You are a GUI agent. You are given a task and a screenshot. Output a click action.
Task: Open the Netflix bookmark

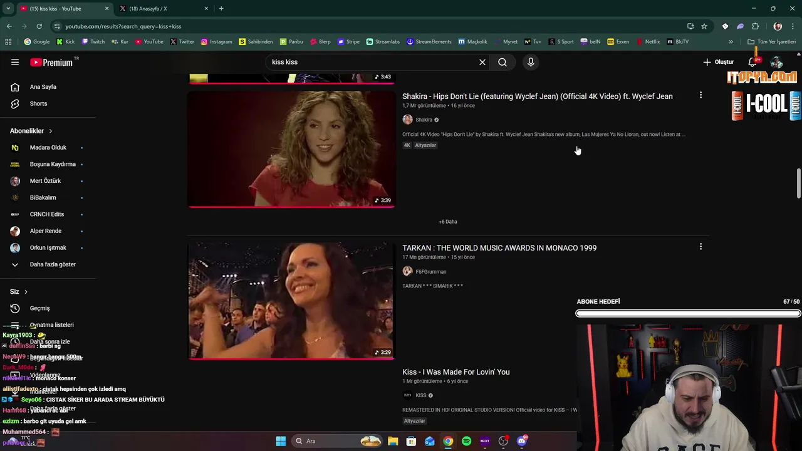tap(648, 42)
